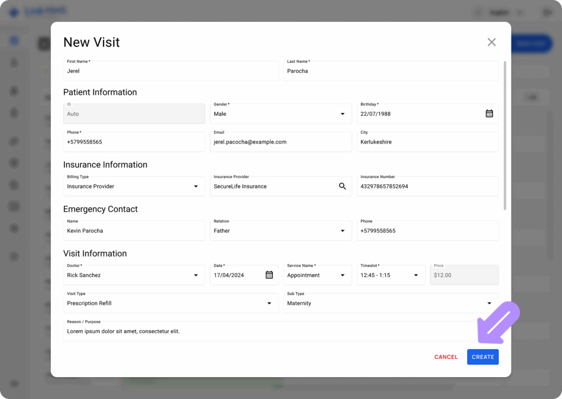Click the app logo in the top-left corner
The width and height of the screenshot is (562, 399).
point(13,11)
